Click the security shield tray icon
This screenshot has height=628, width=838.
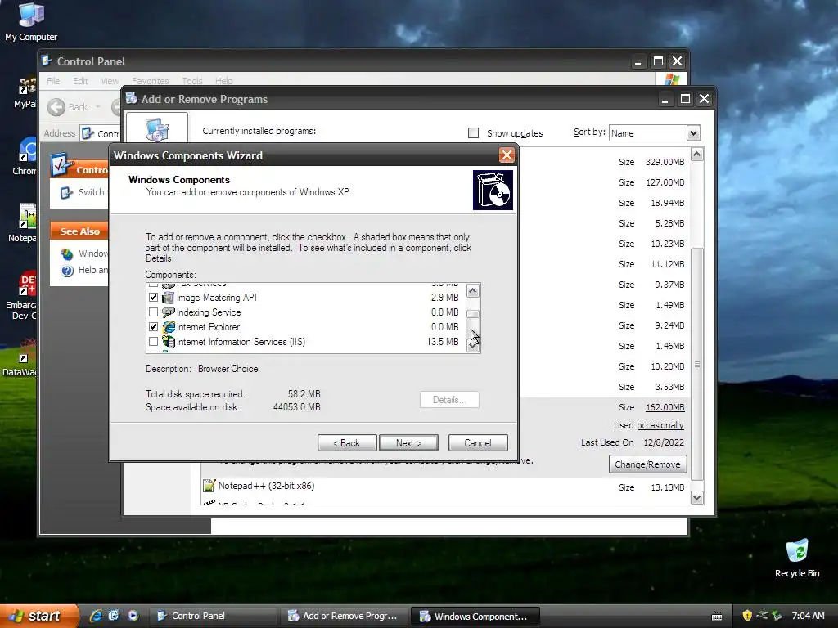(x=747, y=616)
